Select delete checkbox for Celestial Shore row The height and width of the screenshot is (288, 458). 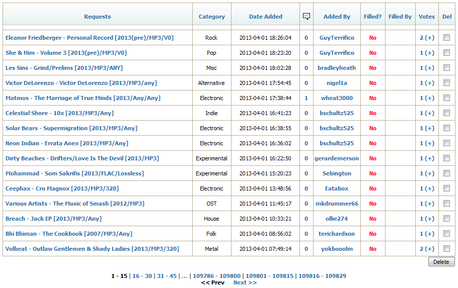[446, 113]
